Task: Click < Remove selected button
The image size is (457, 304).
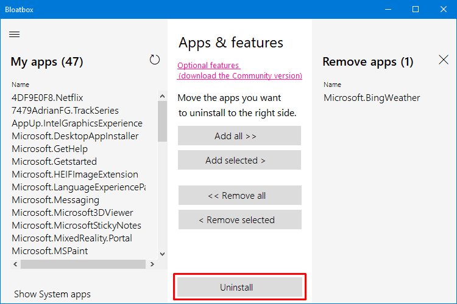Action: 240,219
